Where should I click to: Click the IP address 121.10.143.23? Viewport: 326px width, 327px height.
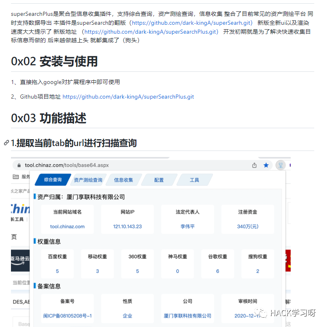pos(127,226)
